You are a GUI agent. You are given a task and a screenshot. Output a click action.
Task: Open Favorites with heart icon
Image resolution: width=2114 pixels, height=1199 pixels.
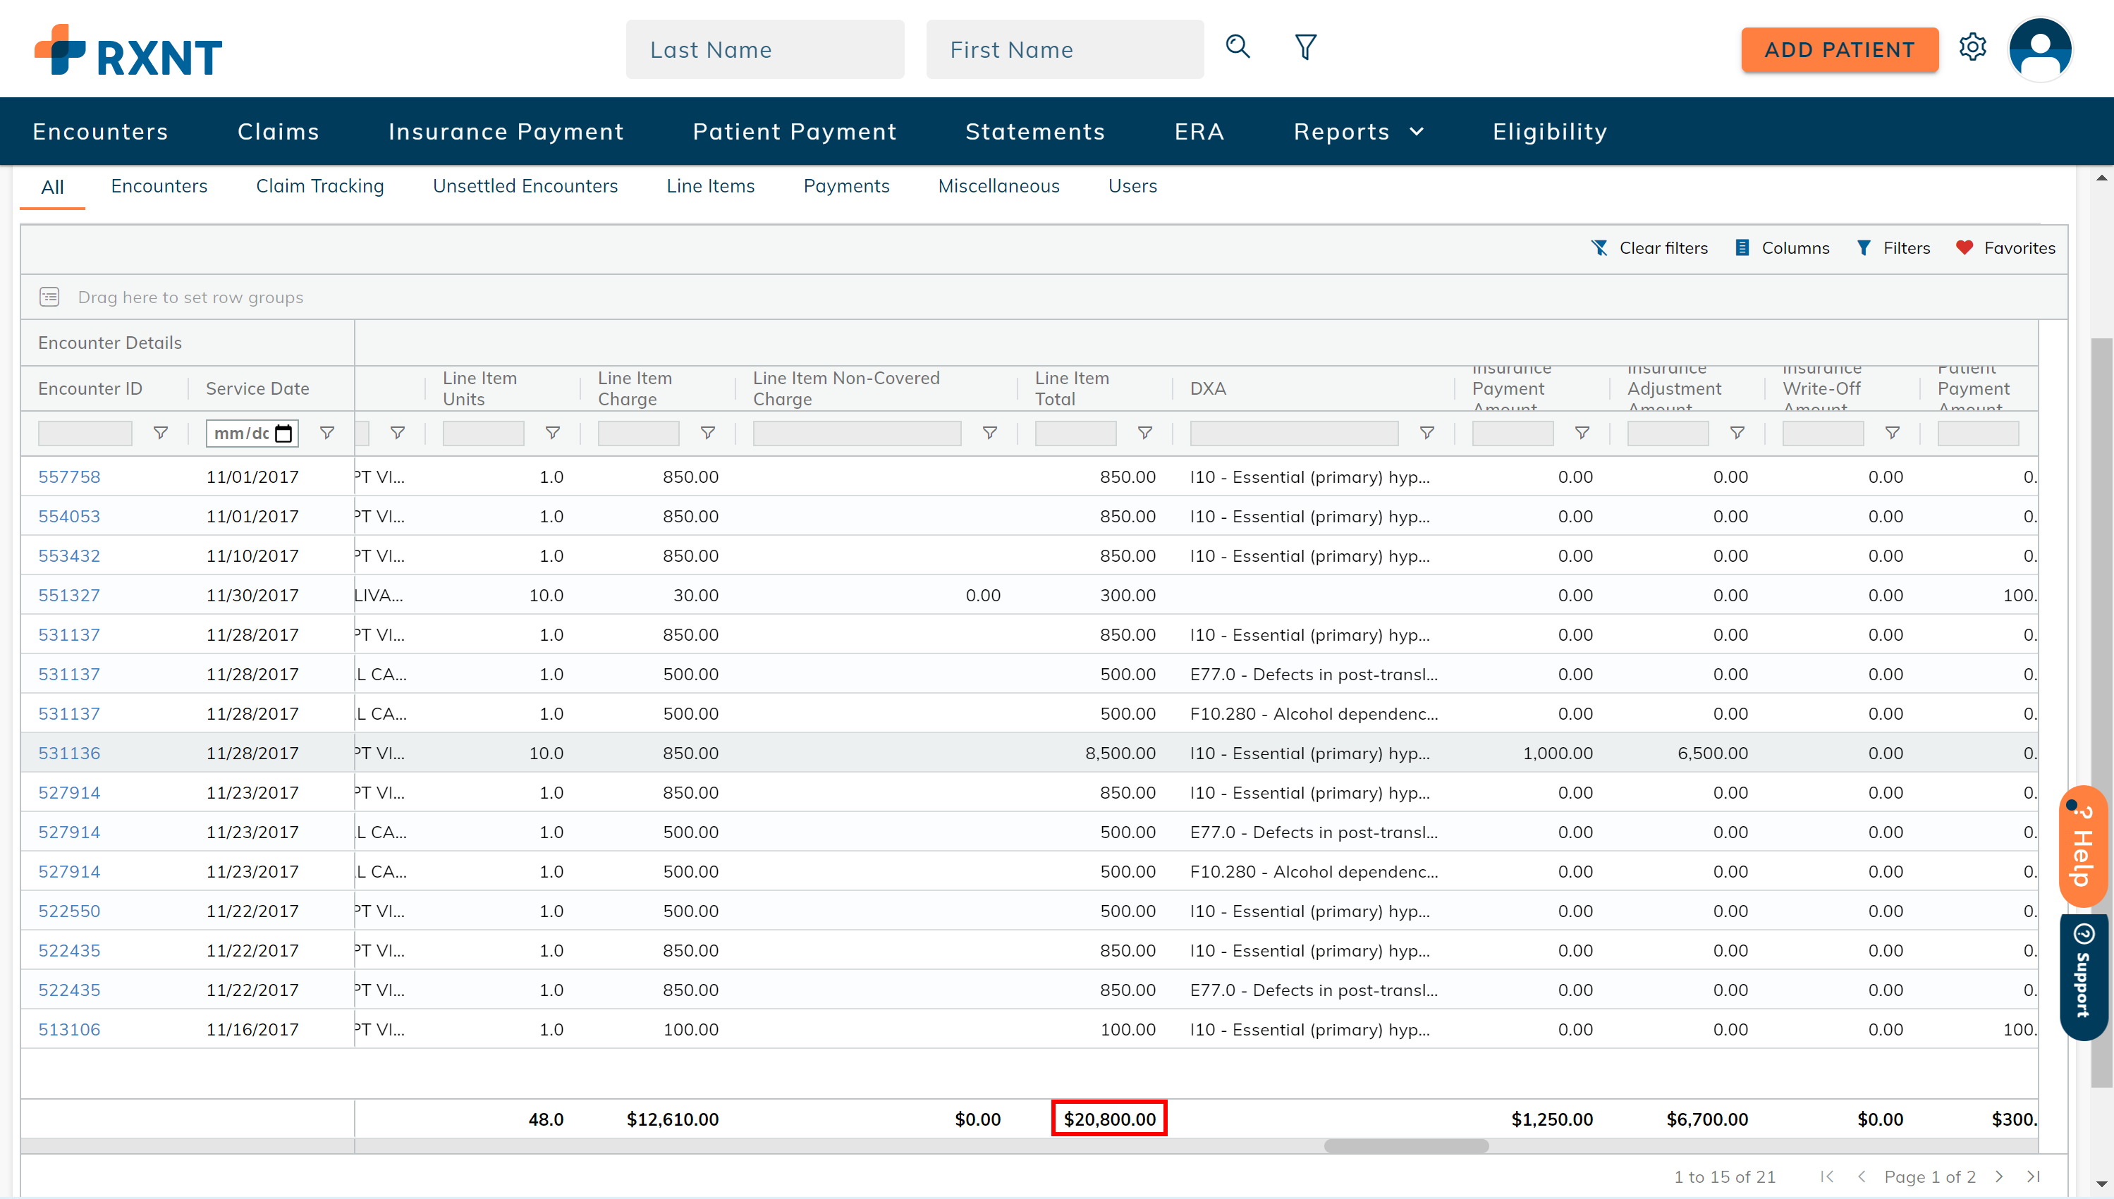(2005, 248)
